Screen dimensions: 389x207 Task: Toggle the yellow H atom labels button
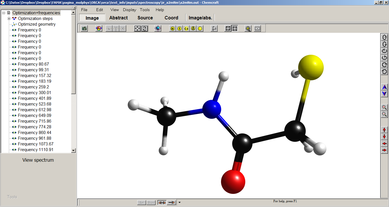(x=173, y=29)
